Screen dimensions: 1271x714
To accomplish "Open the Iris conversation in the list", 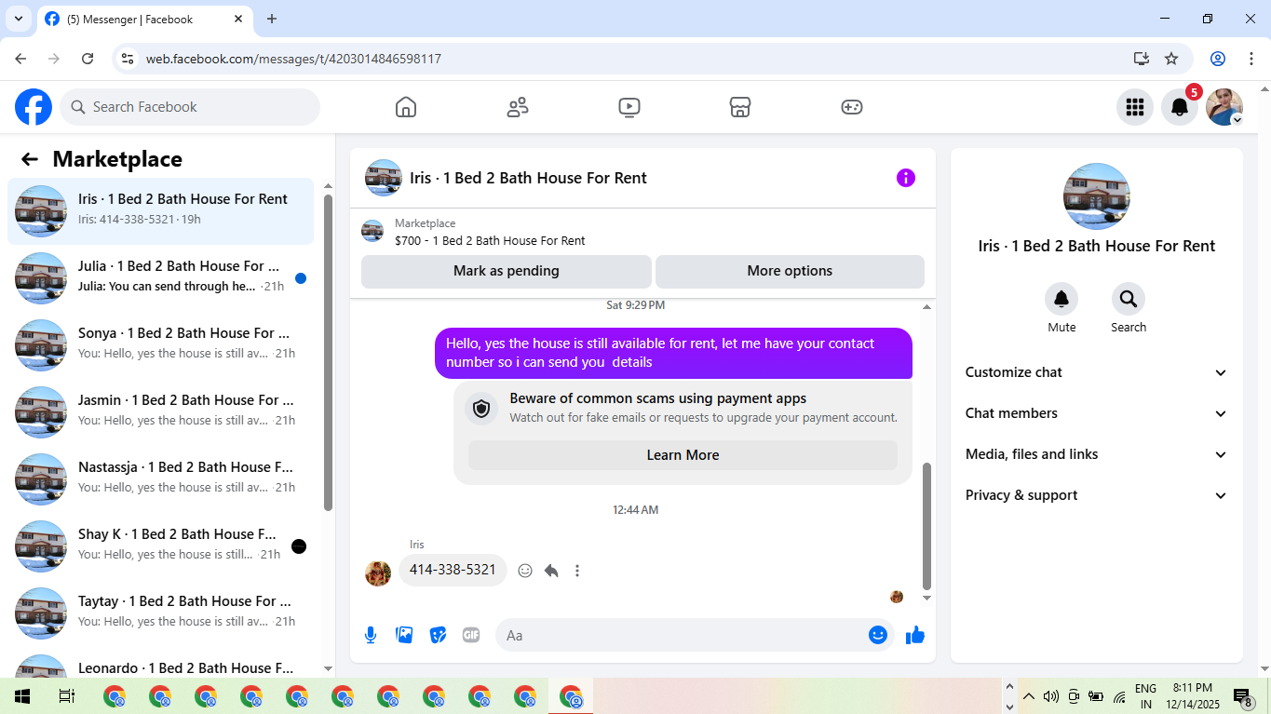I will click(160, 211).
